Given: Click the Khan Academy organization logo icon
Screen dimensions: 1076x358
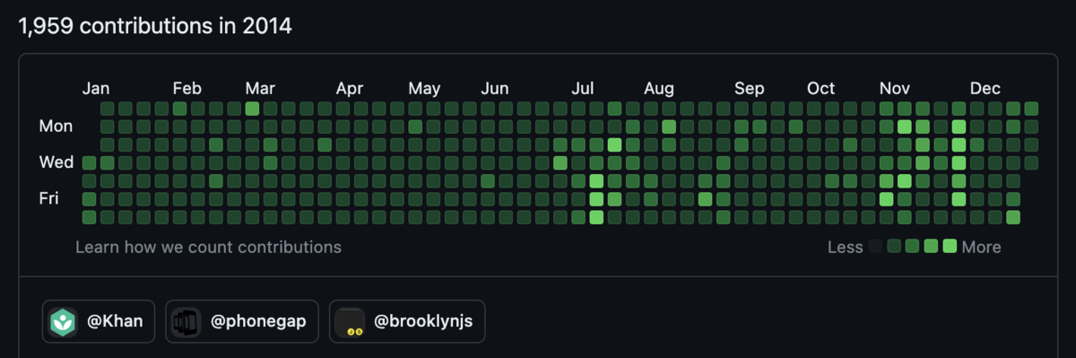Looking at the screenshot, I should (63, 321).
